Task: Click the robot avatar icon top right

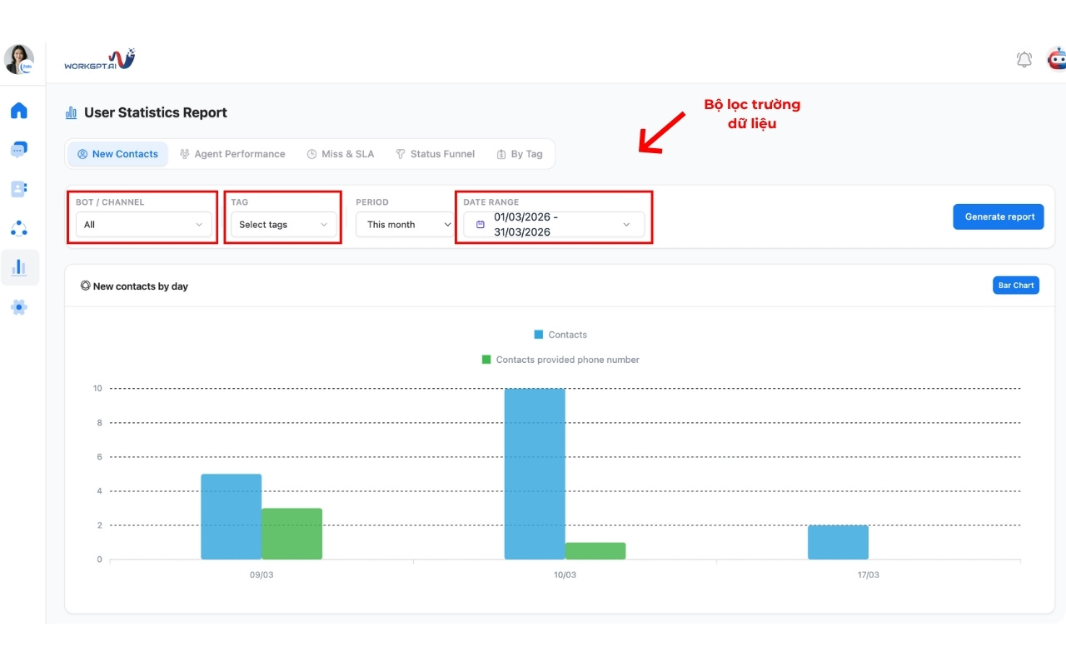Action: [1056, 60]
